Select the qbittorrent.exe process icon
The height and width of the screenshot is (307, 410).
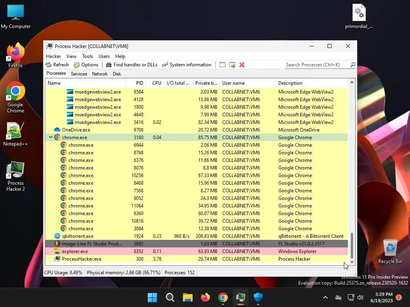(57, 236)
